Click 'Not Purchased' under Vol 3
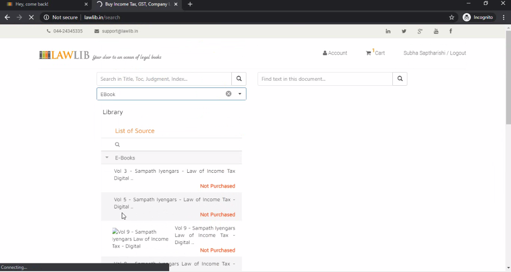511x272 pixels. point(217,186)
